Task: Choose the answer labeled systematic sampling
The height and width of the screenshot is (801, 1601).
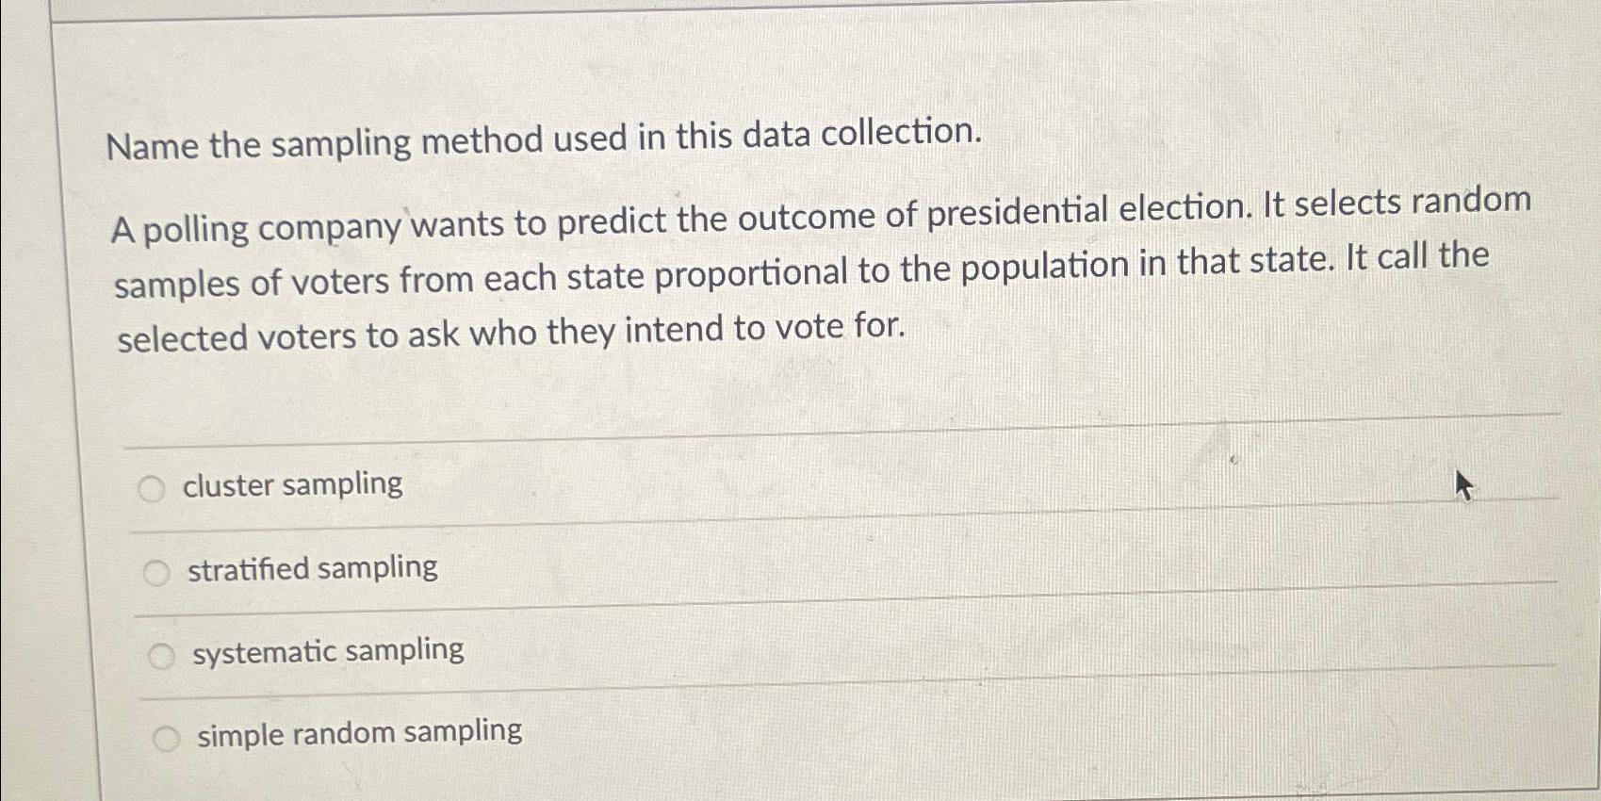Action: pos(325,650)
